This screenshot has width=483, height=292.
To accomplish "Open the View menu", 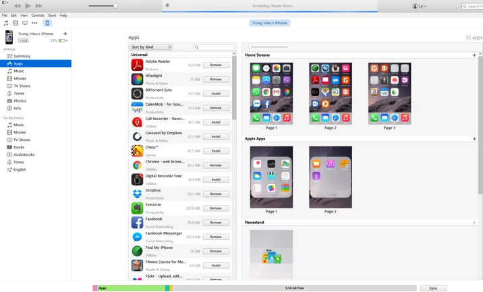I will (24, 16).
